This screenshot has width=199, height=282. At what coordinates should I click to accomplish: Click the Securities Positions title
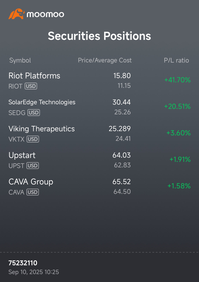(99, 36)
